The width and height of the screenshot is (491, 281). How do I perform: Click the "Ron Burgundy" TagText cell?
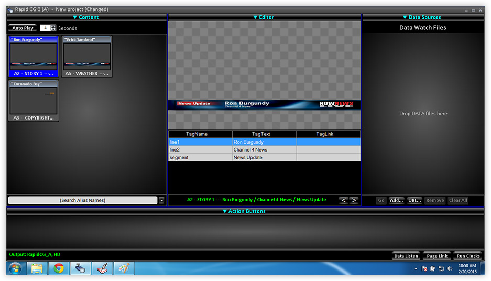264,142
